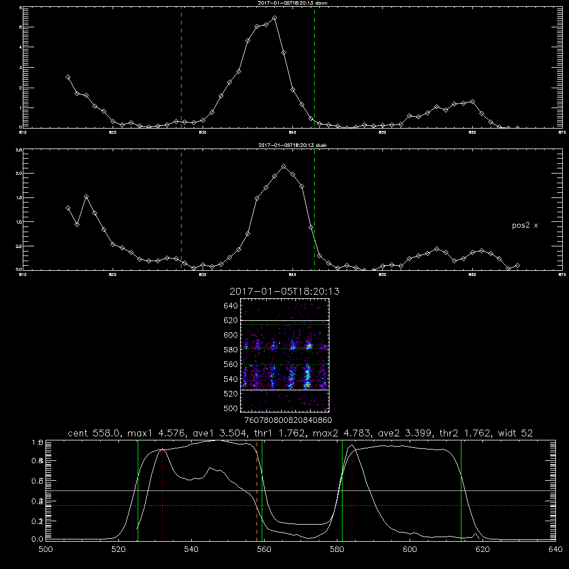This screenshot has height=569, width=569.
Task: Click the "pos2 x" label in dusk plot
Action: pyautogui.click(x=525, y=225)
